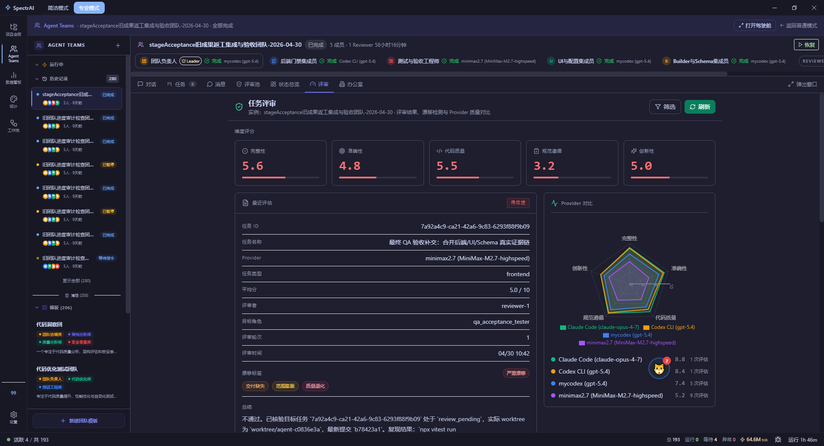Click the 完整性 5.6 score bar
The height and width of the screenshot is (446, 824).
pyautogui.click(x=281, y=177)
